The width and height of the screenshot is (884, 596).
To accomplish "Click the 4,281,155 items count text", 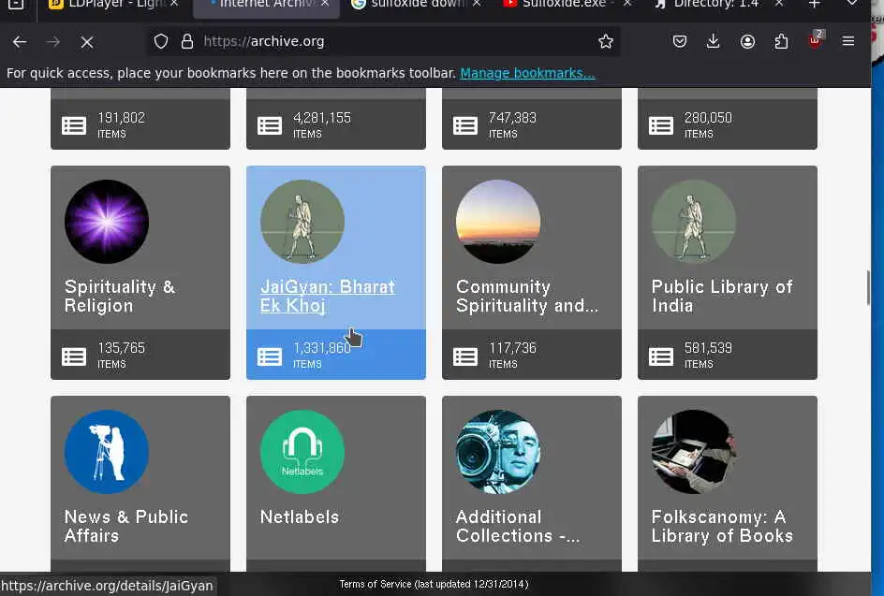I will coord(322,125).
